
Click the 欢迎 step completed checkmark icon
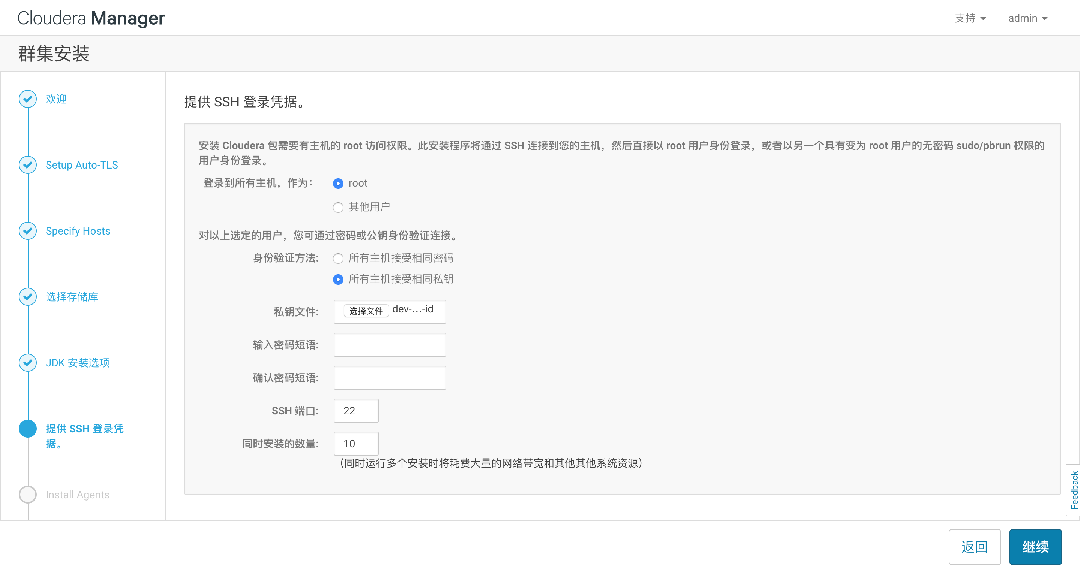(28, 99)
